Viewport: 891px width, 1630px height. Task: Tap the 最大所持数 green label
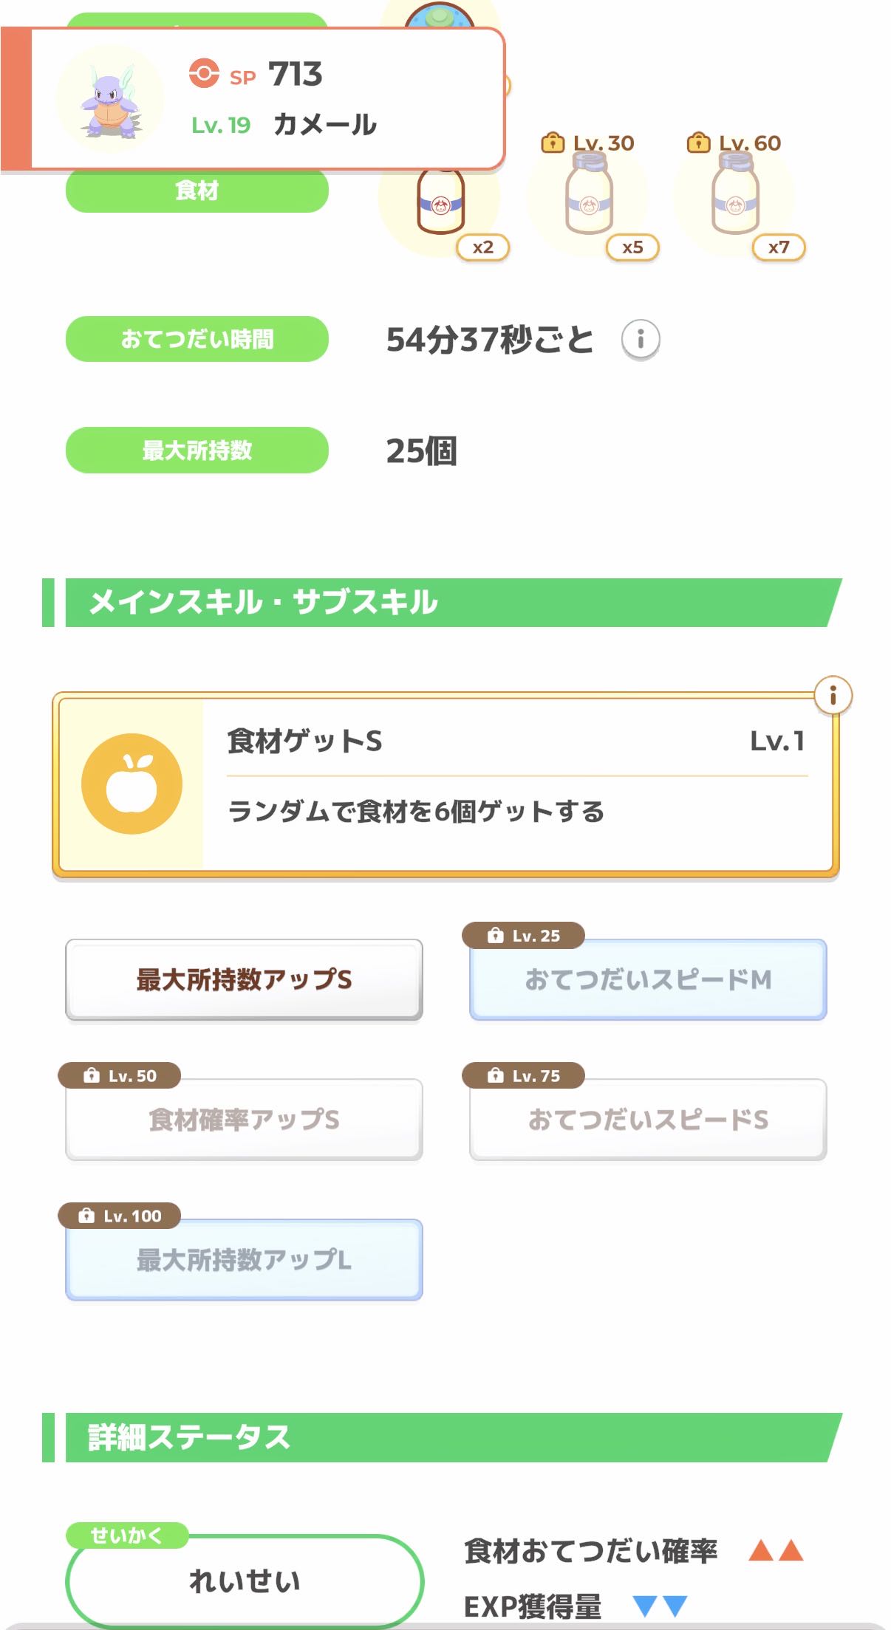(x=197, y=450)
